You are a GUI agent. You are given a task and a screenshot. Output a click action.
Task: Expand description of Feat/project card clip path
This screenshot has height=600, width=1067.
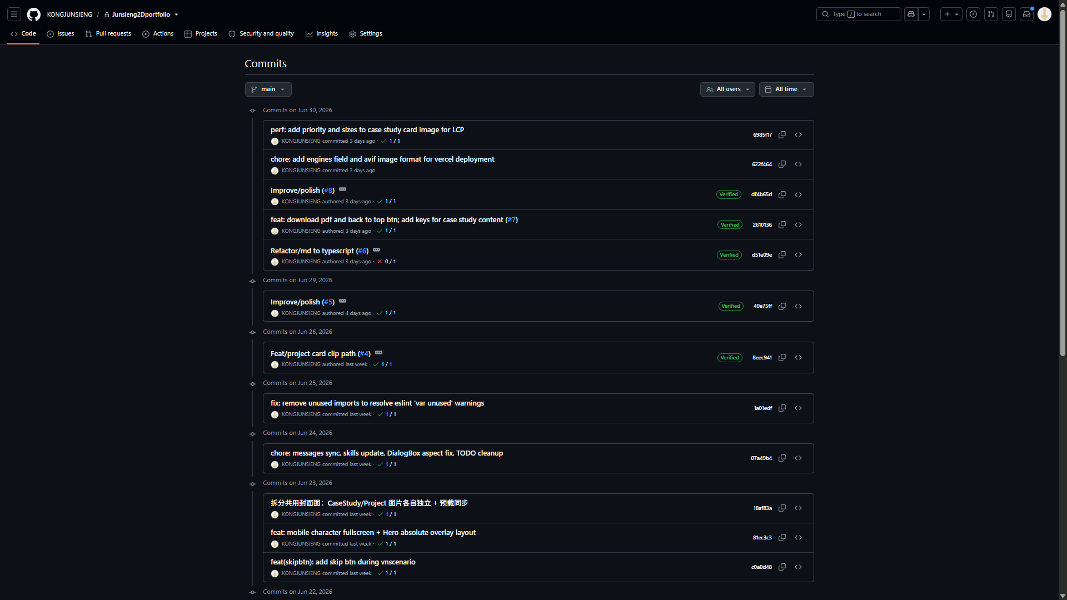coord(378,353)
